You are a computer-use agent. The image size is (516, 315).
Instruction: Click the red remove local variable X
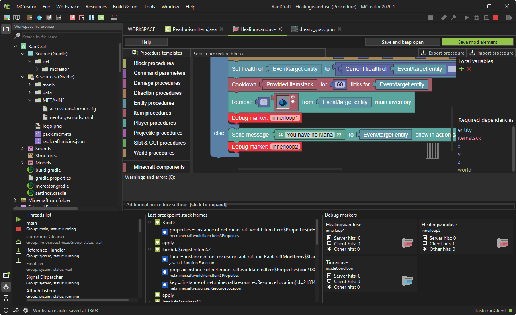point(469,69)
